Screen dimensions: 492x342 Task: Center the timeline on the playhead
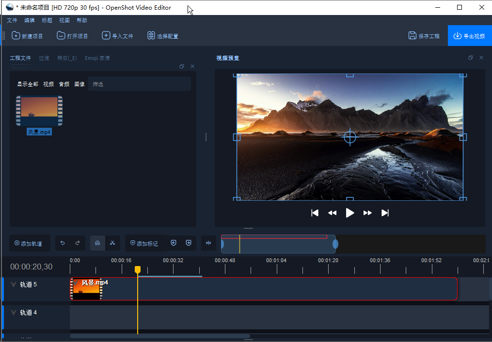(x=208, y=243)
